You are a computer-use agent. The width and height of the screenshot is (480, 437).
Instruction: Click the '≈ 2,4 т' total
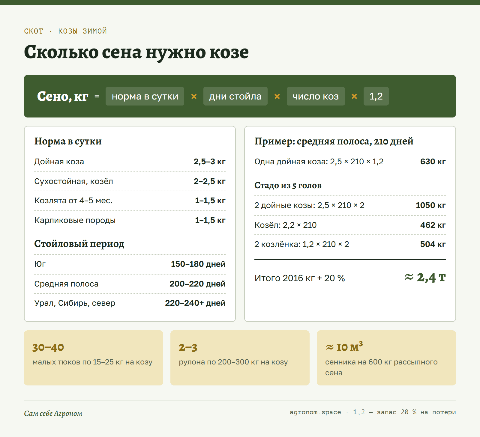pyautogui.click(x=425, y=278)
